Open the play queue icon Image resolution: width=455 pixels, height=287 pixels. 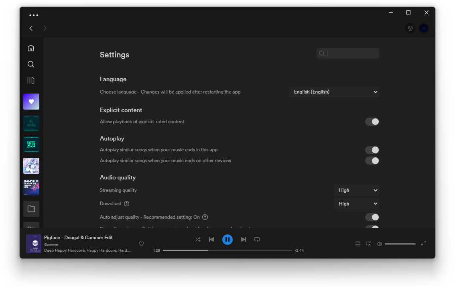click(x=358, y=244)
